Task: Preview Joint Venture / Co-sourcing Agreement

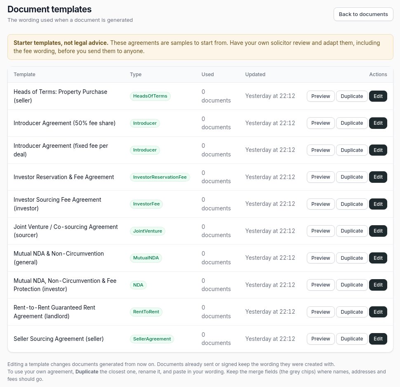Action: [x=321, y=231]
